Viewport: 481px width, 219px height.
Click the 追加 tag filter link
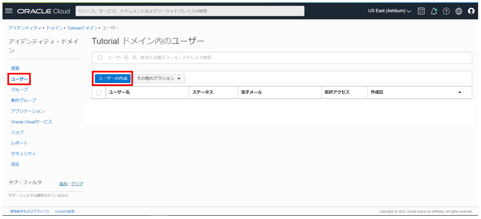[x=63, y=184]
